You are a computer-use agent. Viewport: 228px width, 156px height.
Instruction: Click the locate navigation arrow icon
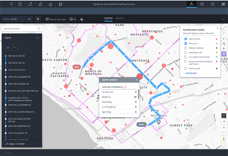(224, 121)
